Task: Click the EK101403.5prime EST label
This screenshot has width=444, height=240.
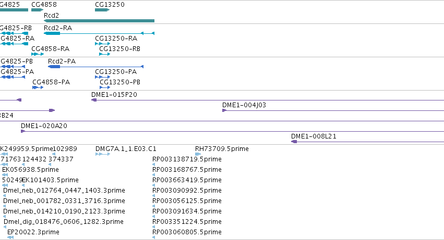Action: [50, 180]
